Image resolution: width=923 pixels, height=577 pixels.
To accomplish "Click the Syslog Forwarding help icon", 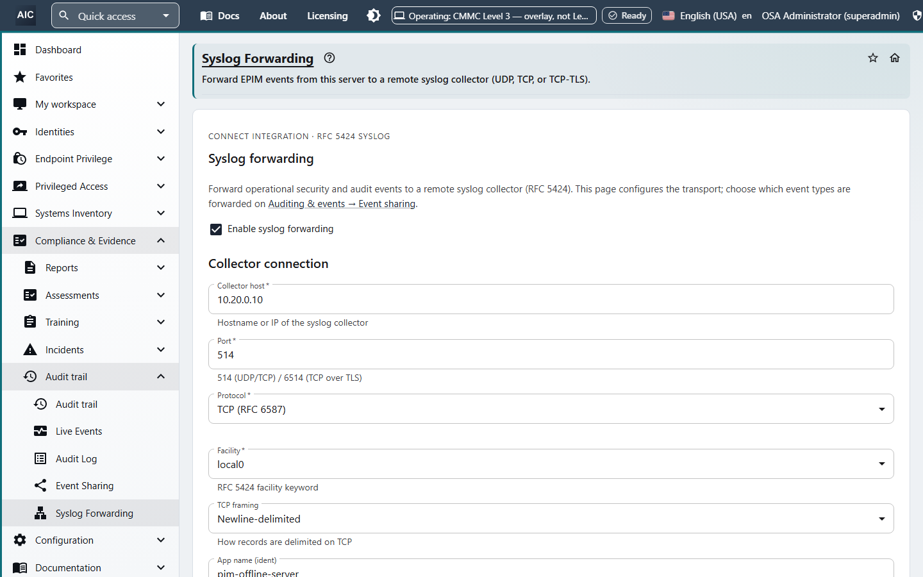I will 329,58.
